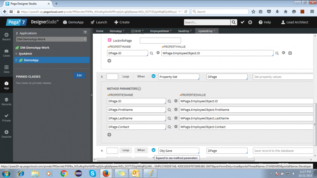Click the LockInfoPage input field
317x178 pixels.
160,40
